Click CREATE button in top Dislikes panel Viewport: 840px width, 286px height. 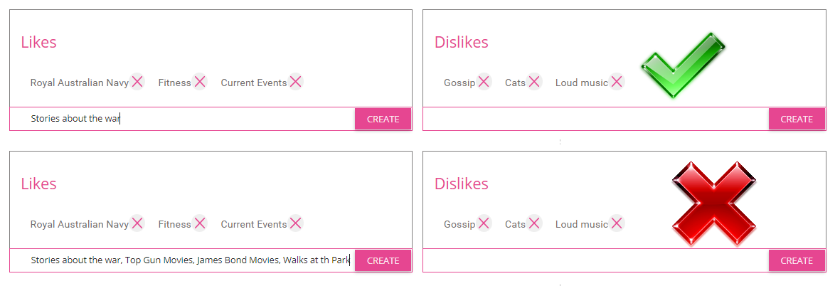coord(797,119)
